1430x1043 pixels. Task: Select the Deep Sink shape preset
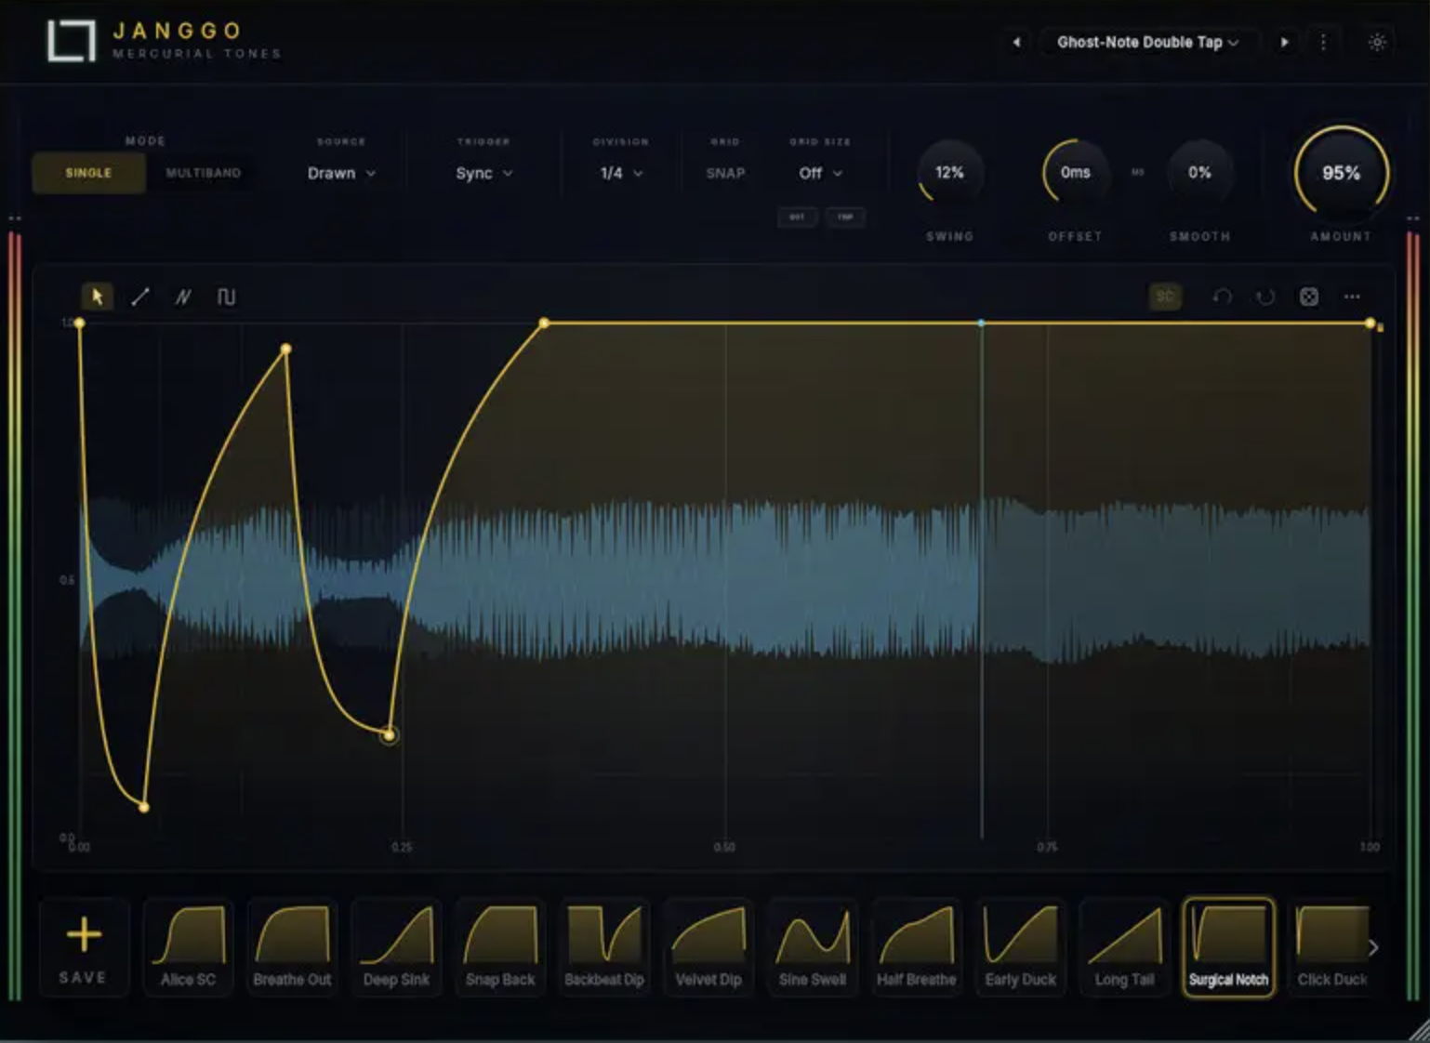[396, 947]
